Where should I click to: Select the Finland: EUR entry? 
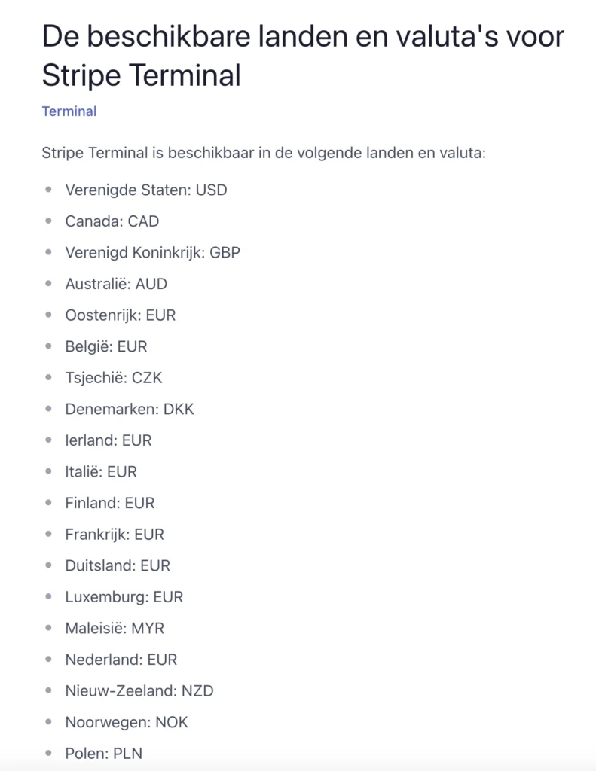click(x=110, y=503)
